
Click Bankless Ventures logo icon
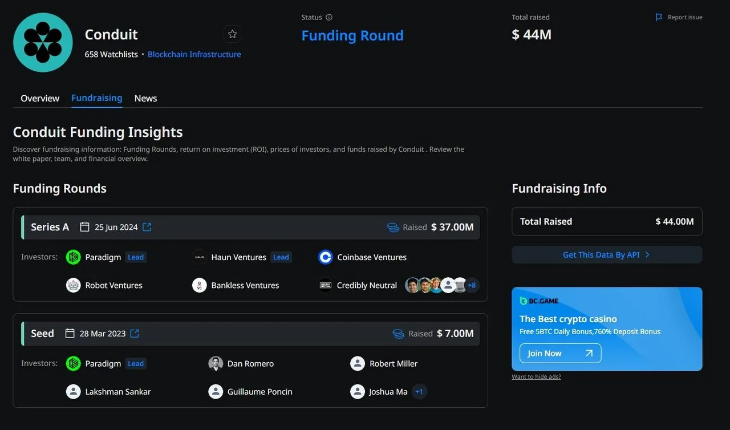(x=199, y=285)
